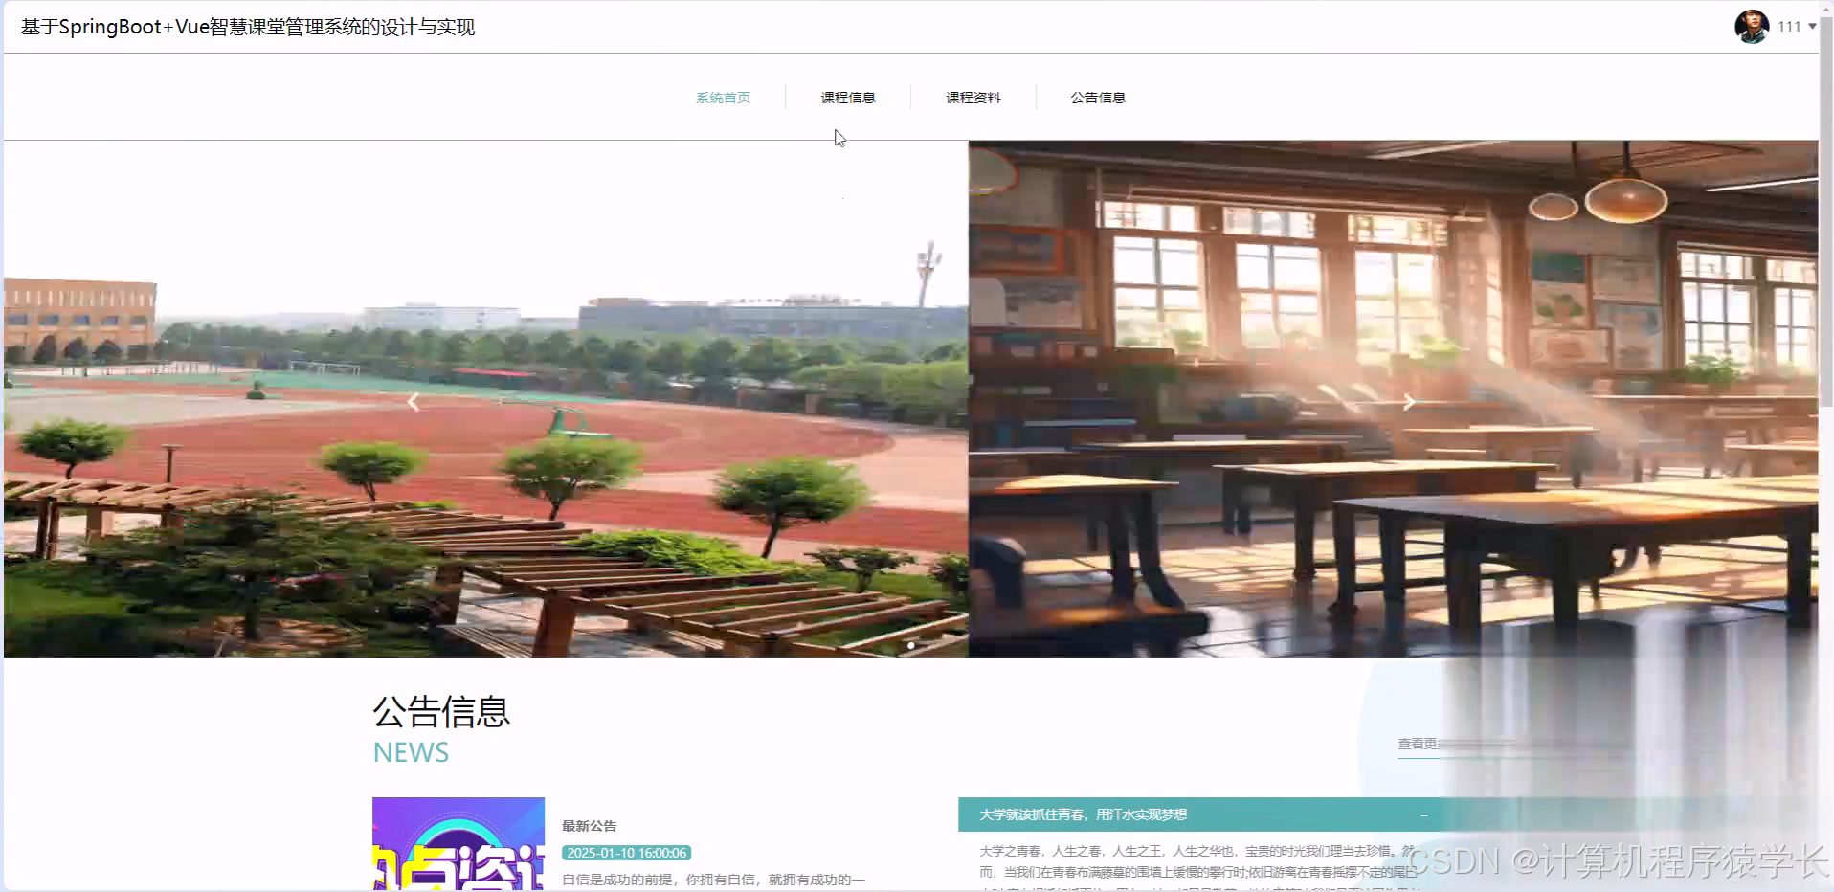Switch to the 课程信息 tab

click(848, 97)
